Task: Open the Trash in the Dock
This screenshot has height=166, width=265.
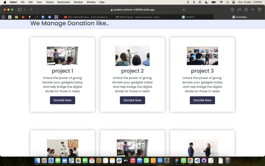Action: click(228, 160)
